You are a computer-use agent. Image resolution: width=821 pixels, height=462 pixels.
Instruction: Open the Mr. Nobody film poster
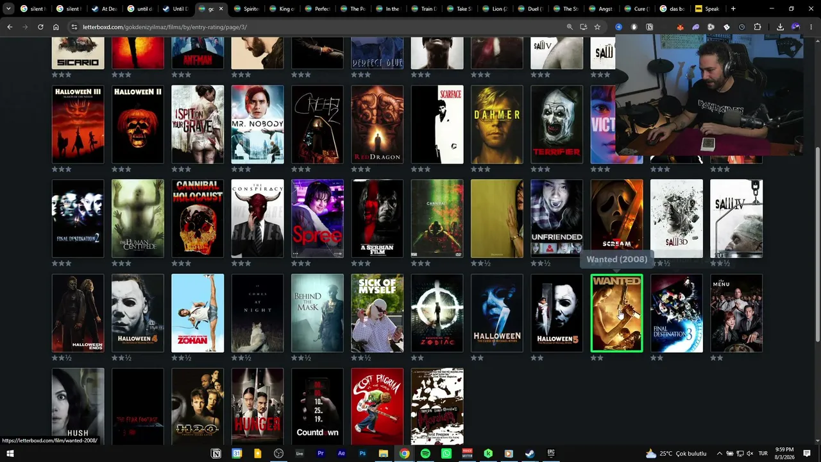click(257, 124)
